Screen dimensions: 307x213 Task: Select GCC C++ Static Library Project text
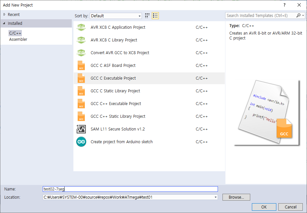coord(118,116)
